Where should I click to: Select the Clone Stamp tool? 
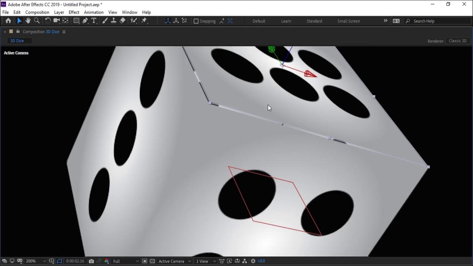(x=114, y=21)
